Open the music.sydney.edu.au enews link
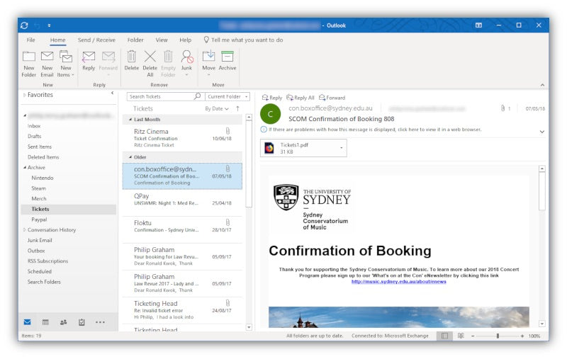The image size is (567, 359). 398,281
